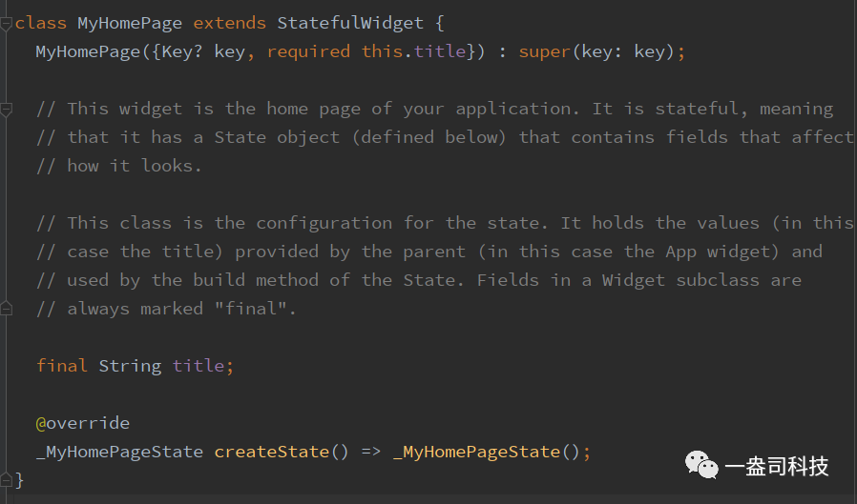Click the title field declaration
857x504 pixels.
click(x=199, y=366)
